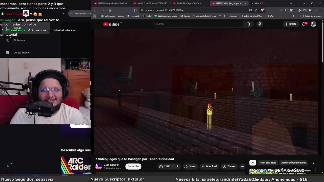
Task: Open the install app icon in address bar
Action: pyautogui.click(x=250, y=10)
